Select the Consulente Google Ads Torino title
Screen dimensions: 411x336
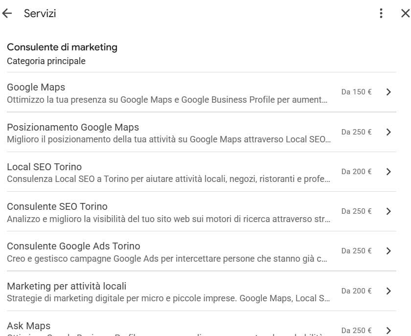(x=74, y=246)
